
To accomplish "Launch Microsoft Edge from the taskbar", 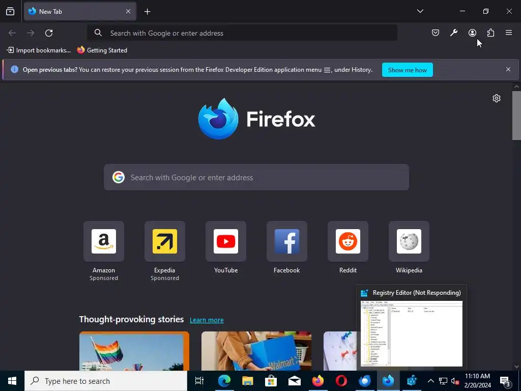I will point(224,381).
